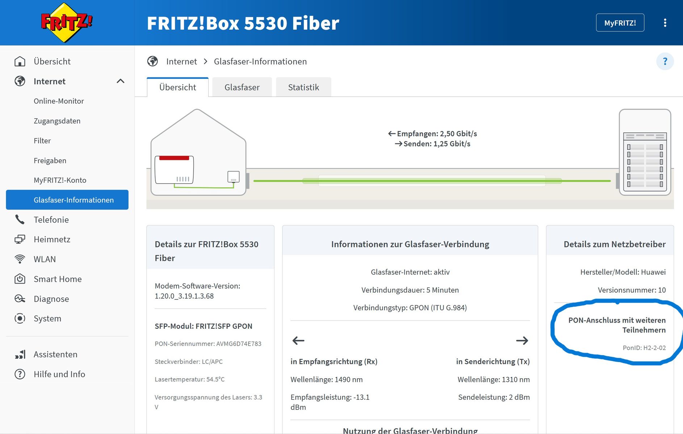Switch to the Glasfaser tab
683x434 pixels.
242,87
